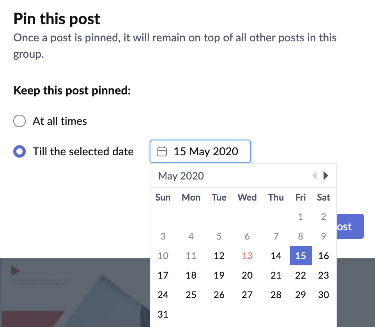
Task: Pick May 31 from the calendar
Action: pyautogui.click(x=163, y=314)
